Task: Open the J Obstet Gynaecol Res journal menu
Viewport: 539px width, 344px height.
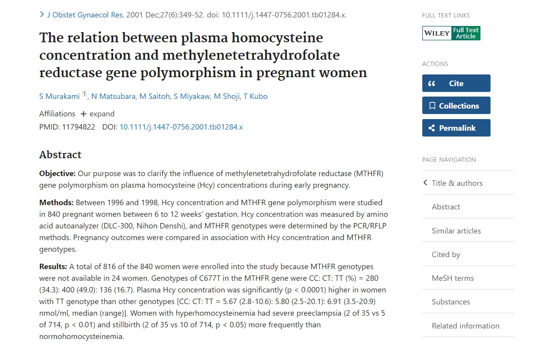Action: tap(85, 15)
